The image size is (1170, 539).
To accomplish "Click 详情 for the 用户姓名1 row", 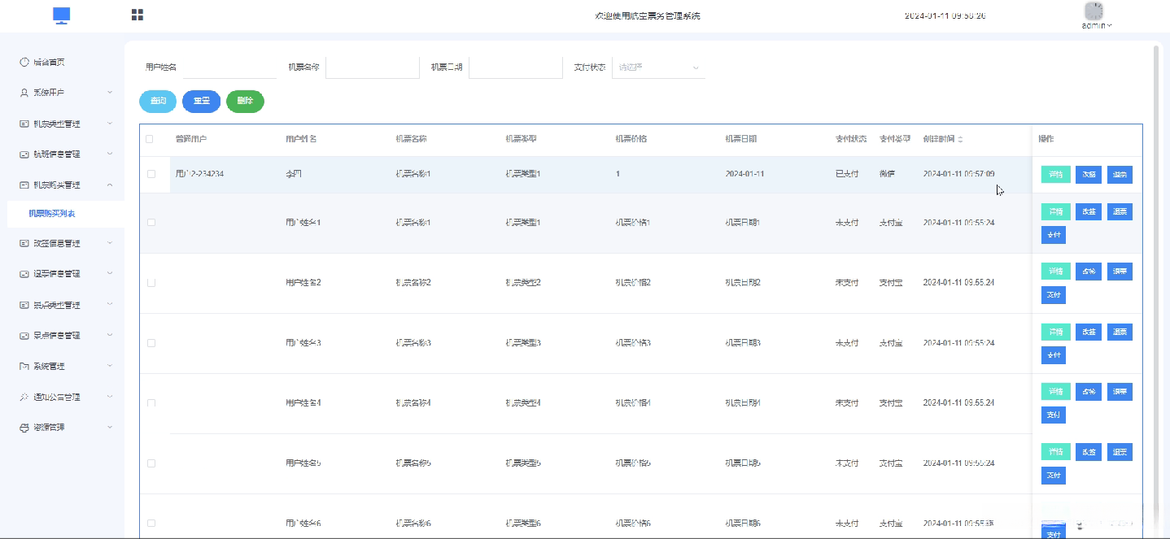I will point(1056,211).
